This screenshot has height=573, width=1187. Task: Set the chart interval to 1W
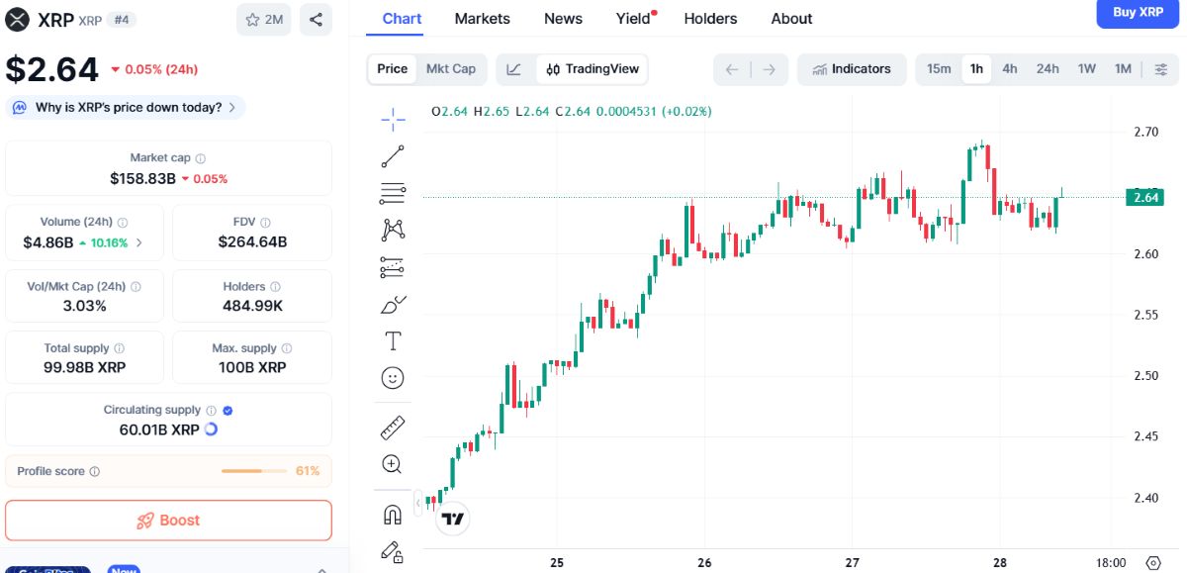click(1087, 69)
